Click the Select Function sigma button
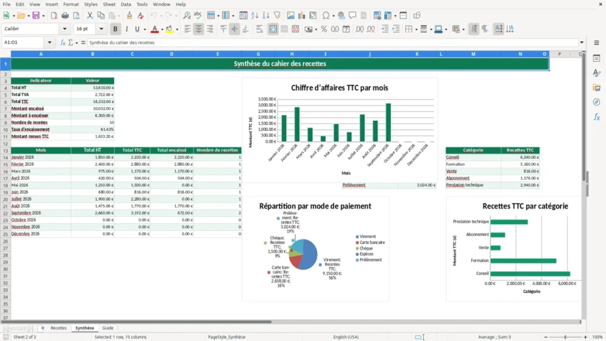Viewport: 606px width, 341px height. click(x=70, y=43)
